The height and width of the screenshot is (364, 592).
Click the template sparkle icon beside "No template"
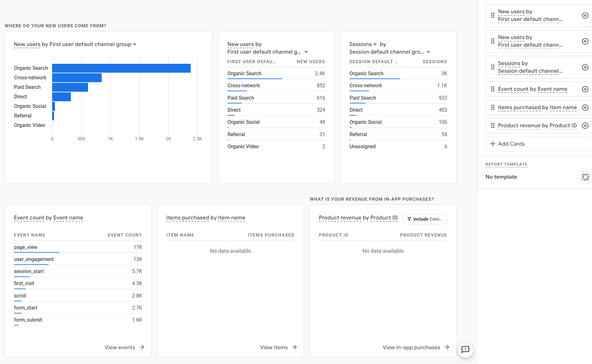pyautogui.click(x=585, y=177)
